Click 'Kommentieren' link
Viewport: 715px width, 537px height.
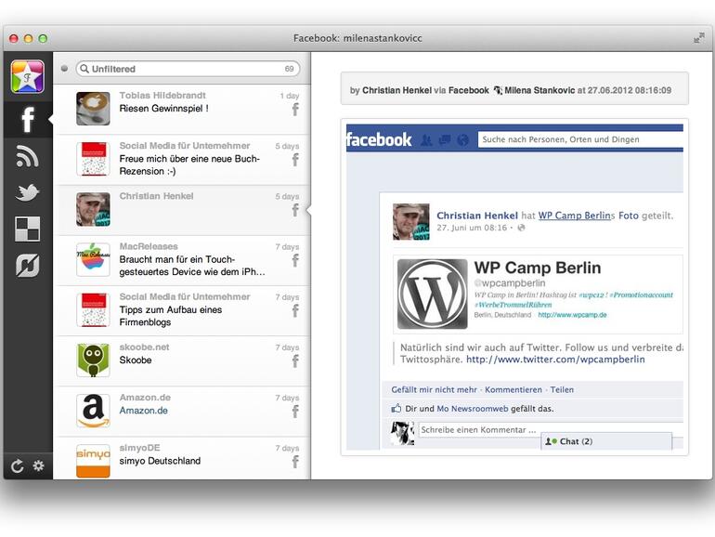pyautogui.click(x=513, y=389)
